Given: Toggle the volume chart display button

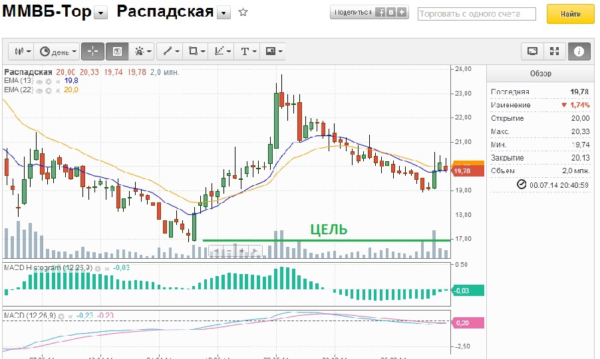Looking at the screenshot, I should [117, 51].
